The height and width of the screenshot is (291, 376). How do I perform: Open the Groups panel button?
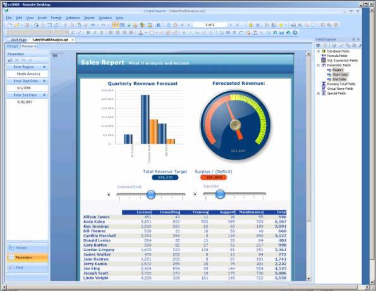27,247
